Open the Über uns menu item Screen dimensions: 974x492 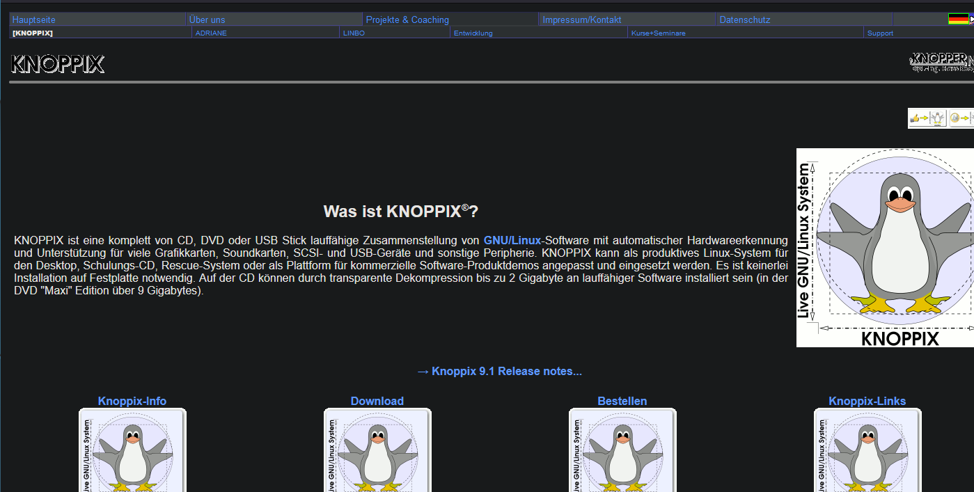(x=207, y=19)
